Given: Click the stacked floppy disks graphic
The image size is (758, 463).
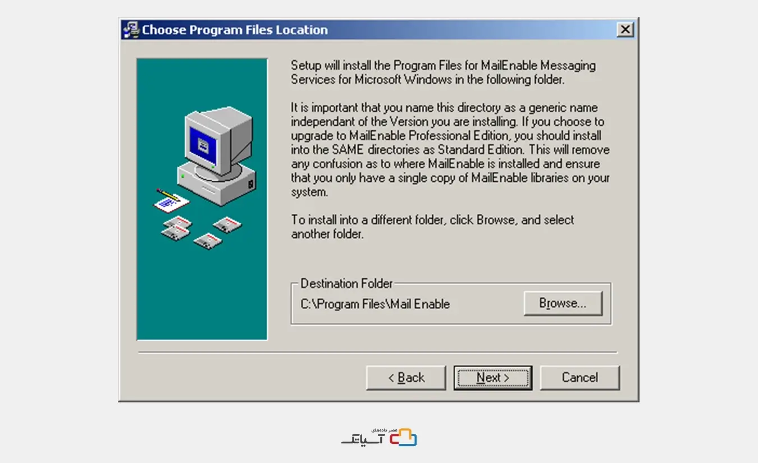Looking at the screenshot, I should (176, 227).
